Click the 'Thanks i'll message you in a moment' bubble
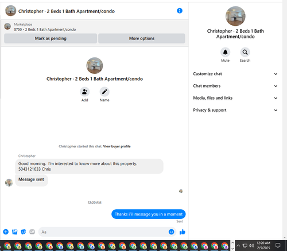This screenshot has width=287, height=251. [149, 214]
